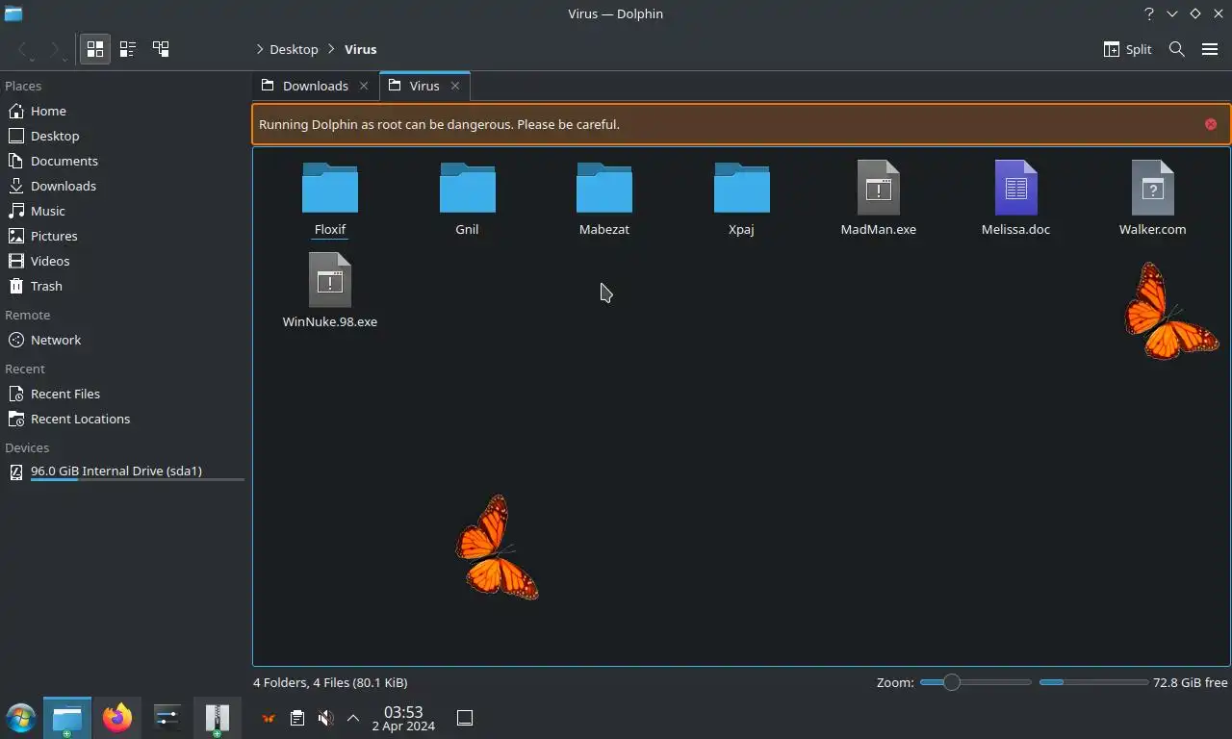Open the application launcher start menu
The height and width of the screenshot is (739, 1232).
20,718
